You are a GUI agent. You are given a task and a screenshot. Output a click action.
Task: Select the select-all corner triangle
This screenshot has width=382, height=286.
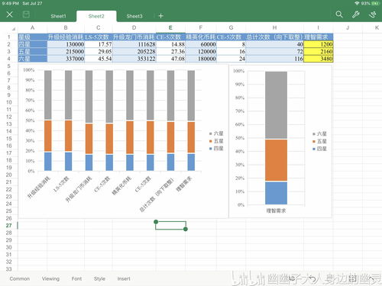pos(14,29)
